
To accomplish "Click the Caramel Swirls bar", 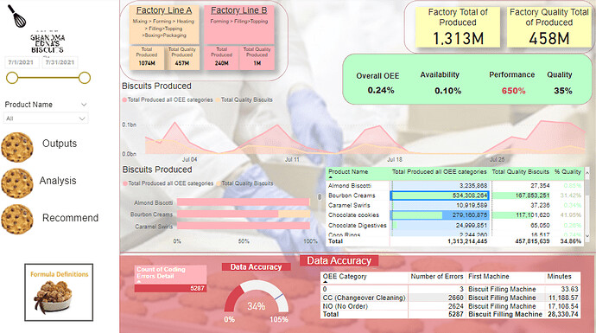I will (x=244, y=226).
